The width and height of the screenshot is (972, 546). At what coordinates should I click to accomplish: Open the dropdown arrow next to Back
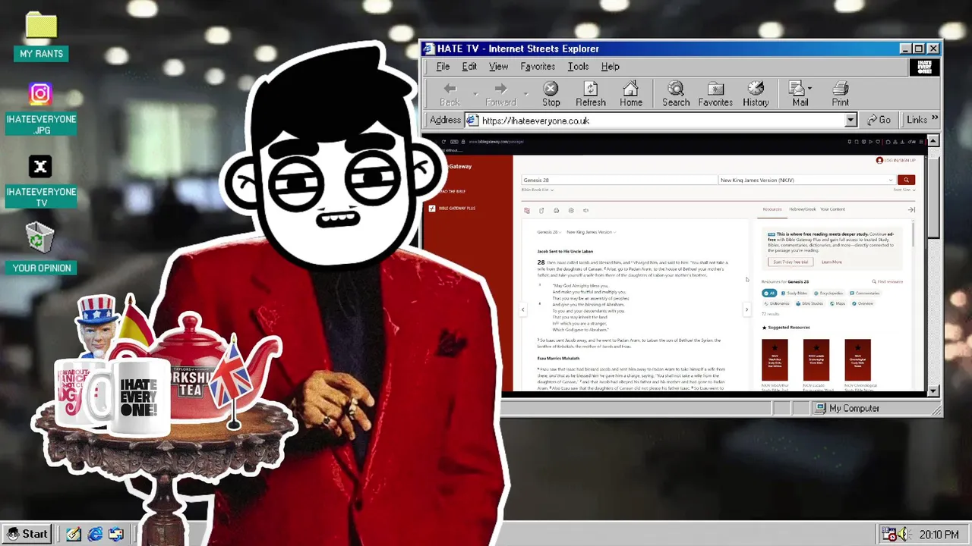[475, 94]
